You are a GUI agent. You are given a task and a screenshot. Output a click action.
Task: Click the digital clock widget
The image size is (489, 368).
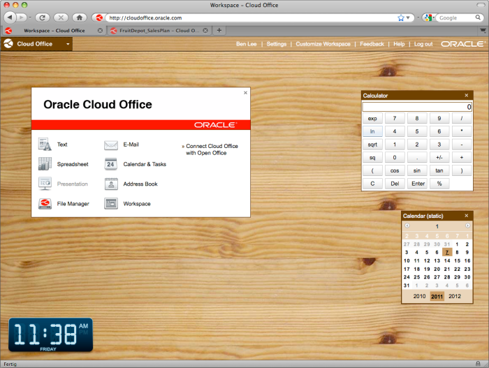point(50,335)
